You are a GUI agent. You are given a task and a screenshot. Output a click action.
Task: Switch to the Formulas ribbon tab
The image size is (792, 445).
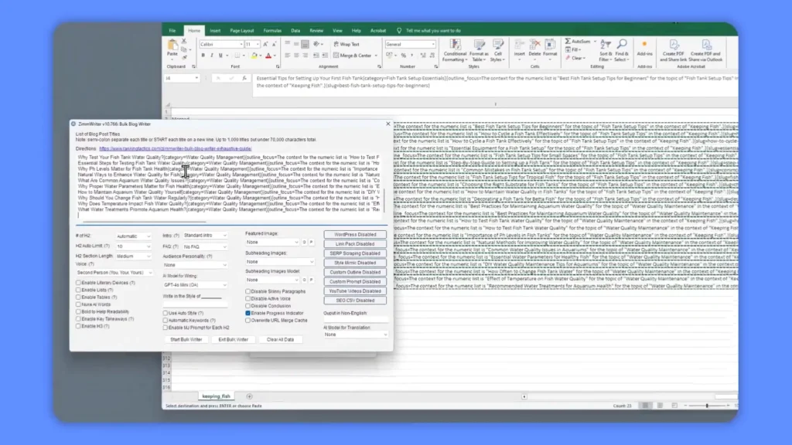click(272, 30)
